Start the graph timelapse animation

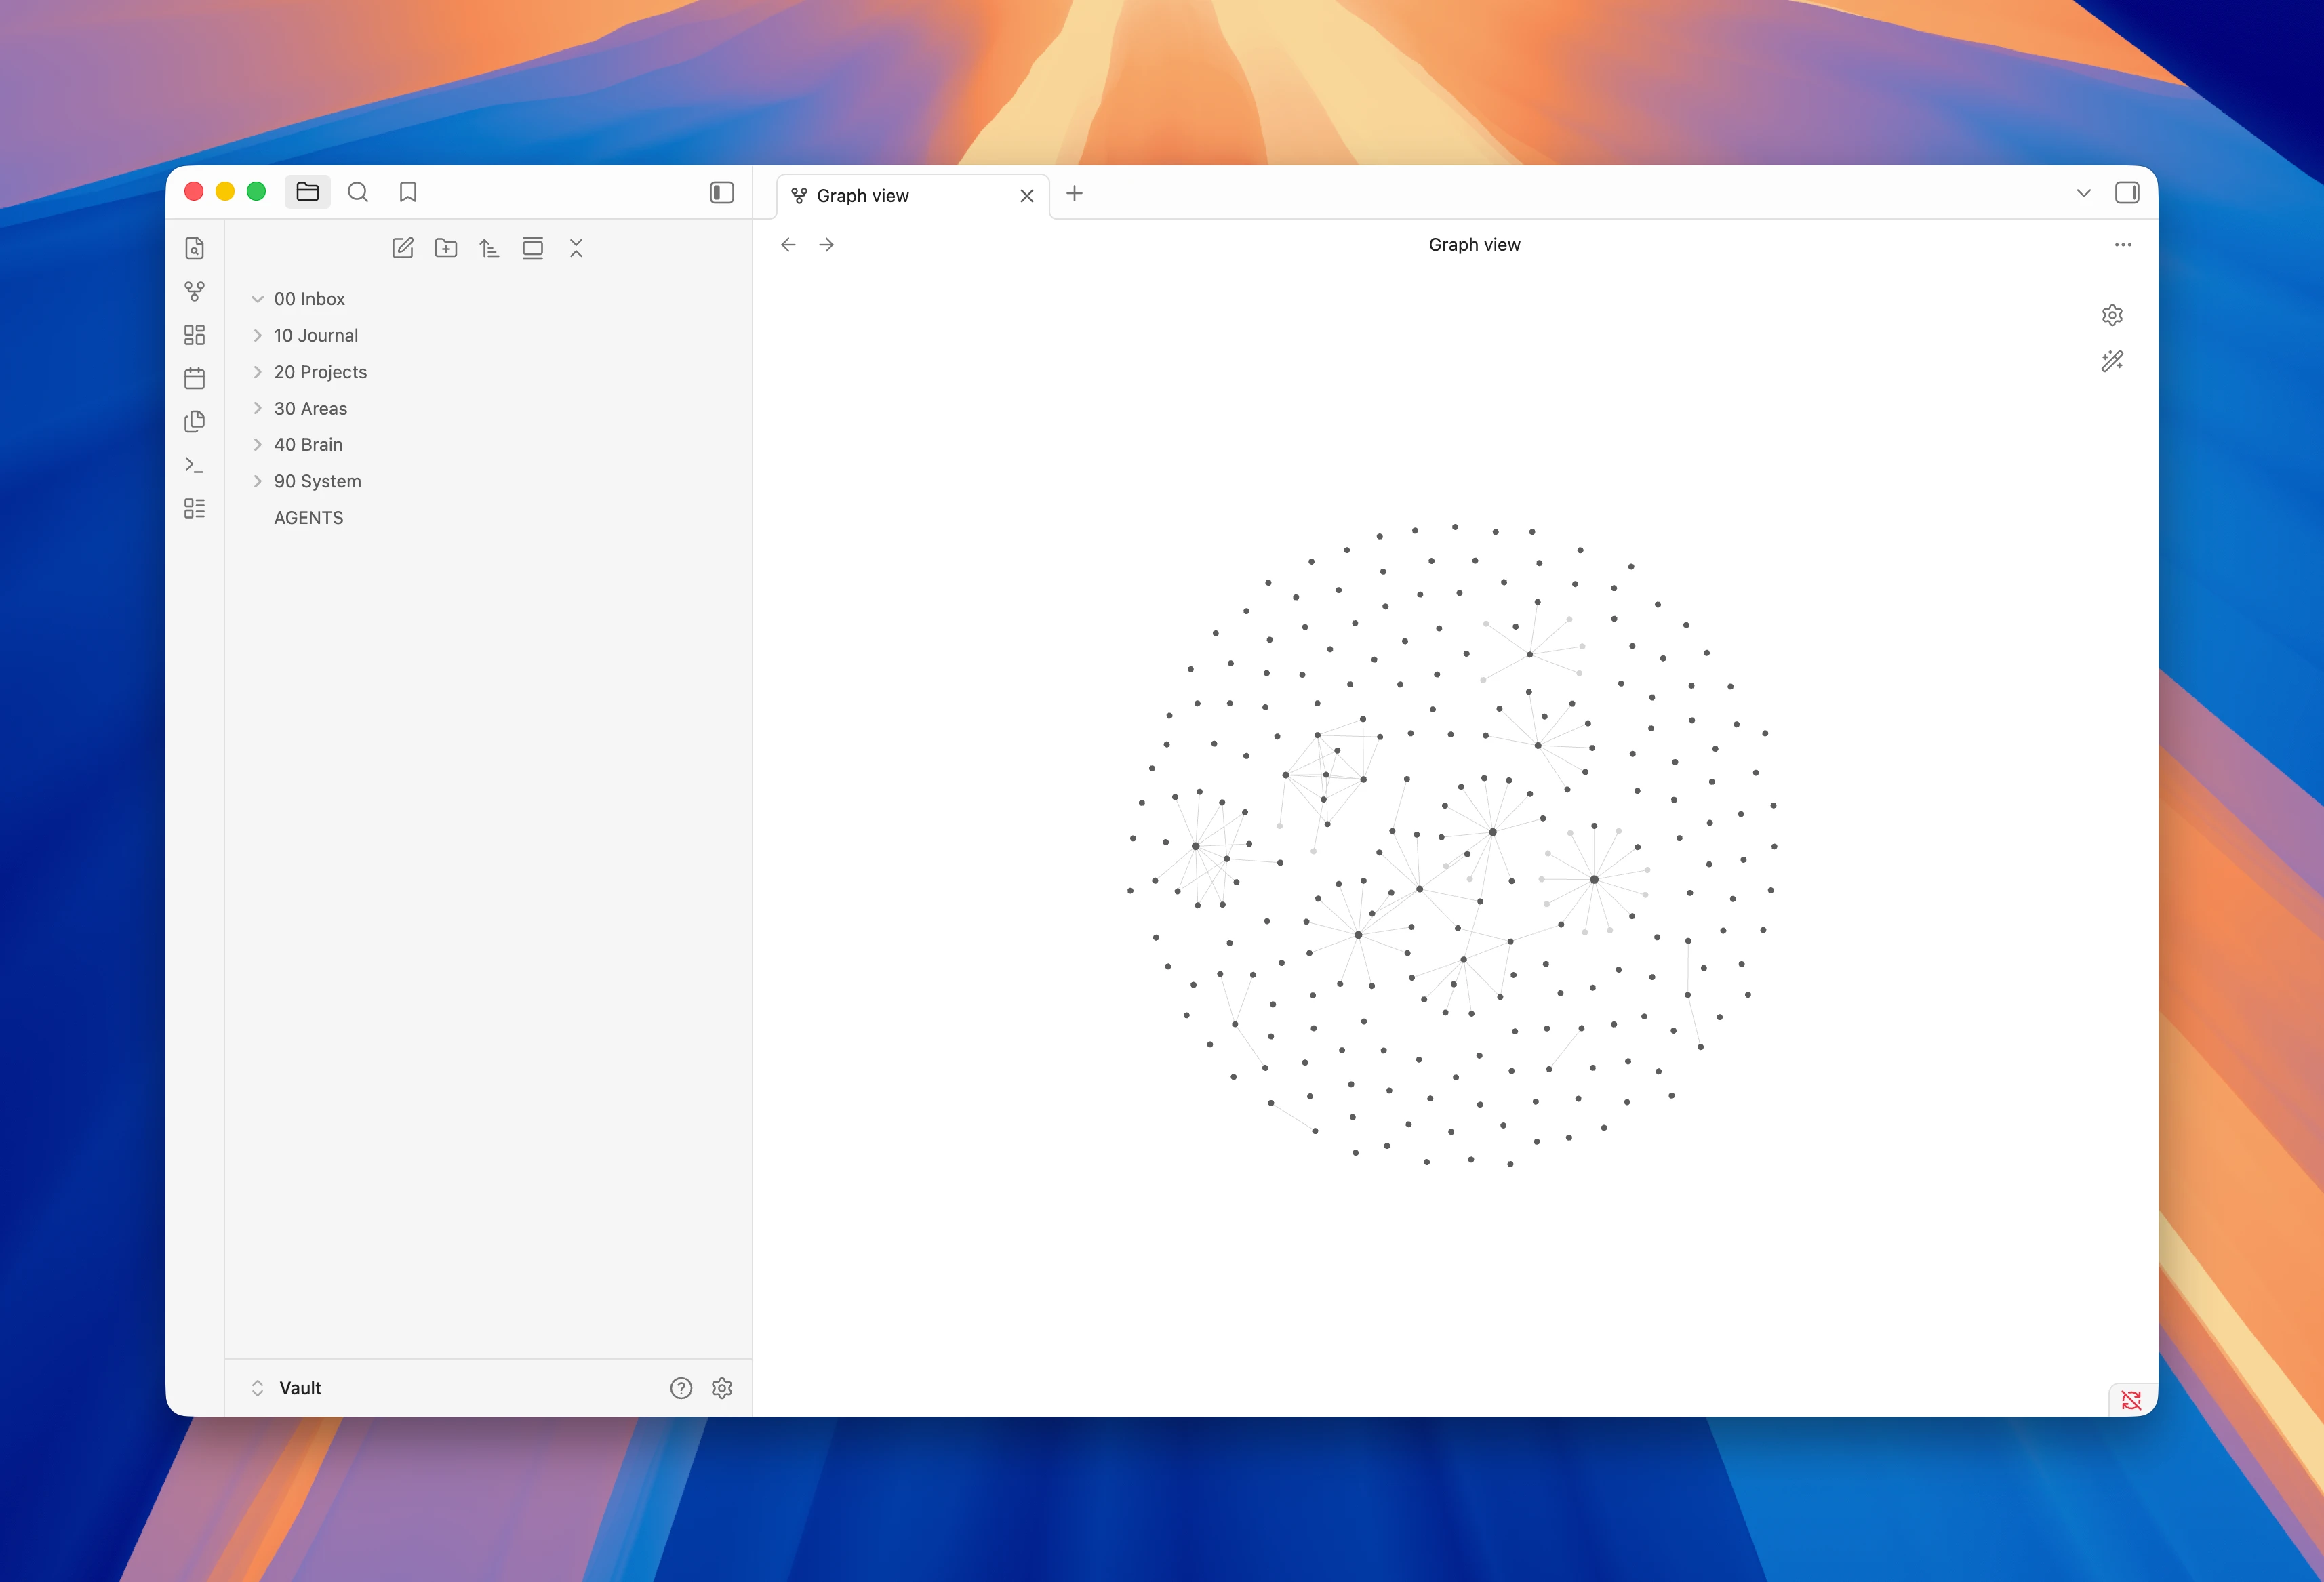pyautogui.click(x=2112, y=361)
